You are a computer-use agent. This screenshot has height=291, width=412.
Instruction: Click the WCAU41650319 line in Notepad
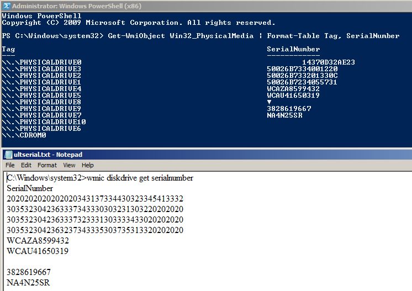[x=38, y=251]
